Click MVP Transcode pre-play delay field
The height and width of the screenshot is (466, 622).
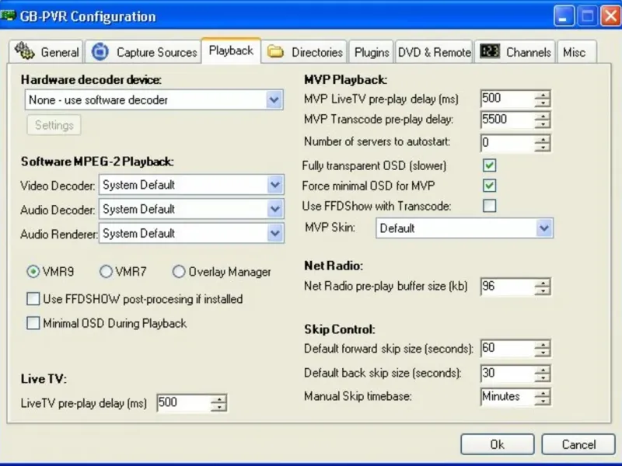pyautogui.click(x=507, y=120)
